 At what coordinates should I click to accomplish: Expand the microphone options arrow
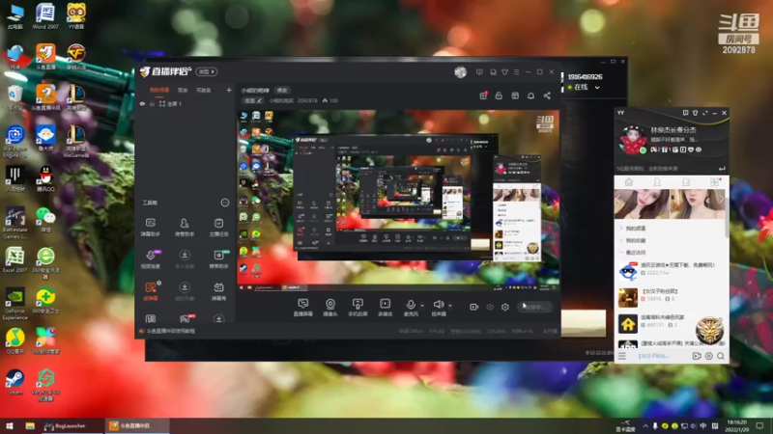point(422,306)
